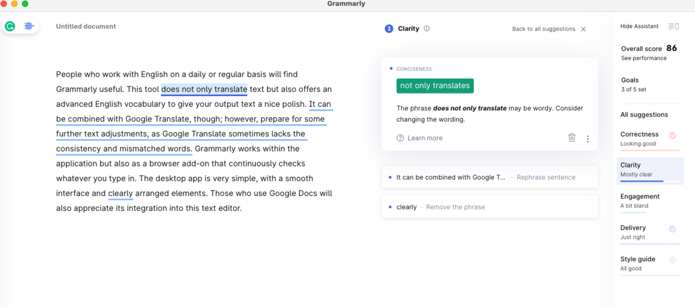Select the Correctness category
The width and height of the screenshot is (695, 307).
650,139
